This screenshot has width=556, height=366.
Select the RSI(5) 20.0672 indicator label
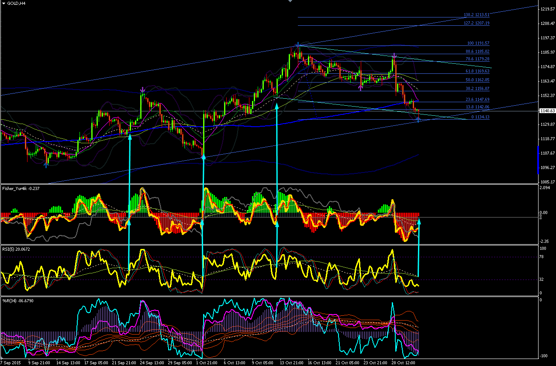[x=16, y=249]
